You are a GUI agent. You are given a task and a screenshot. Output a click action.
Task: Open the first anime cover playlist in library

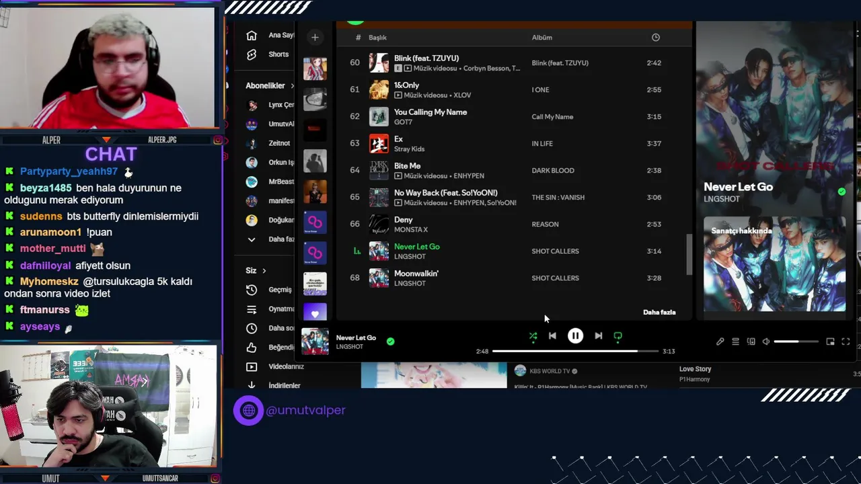315,69
